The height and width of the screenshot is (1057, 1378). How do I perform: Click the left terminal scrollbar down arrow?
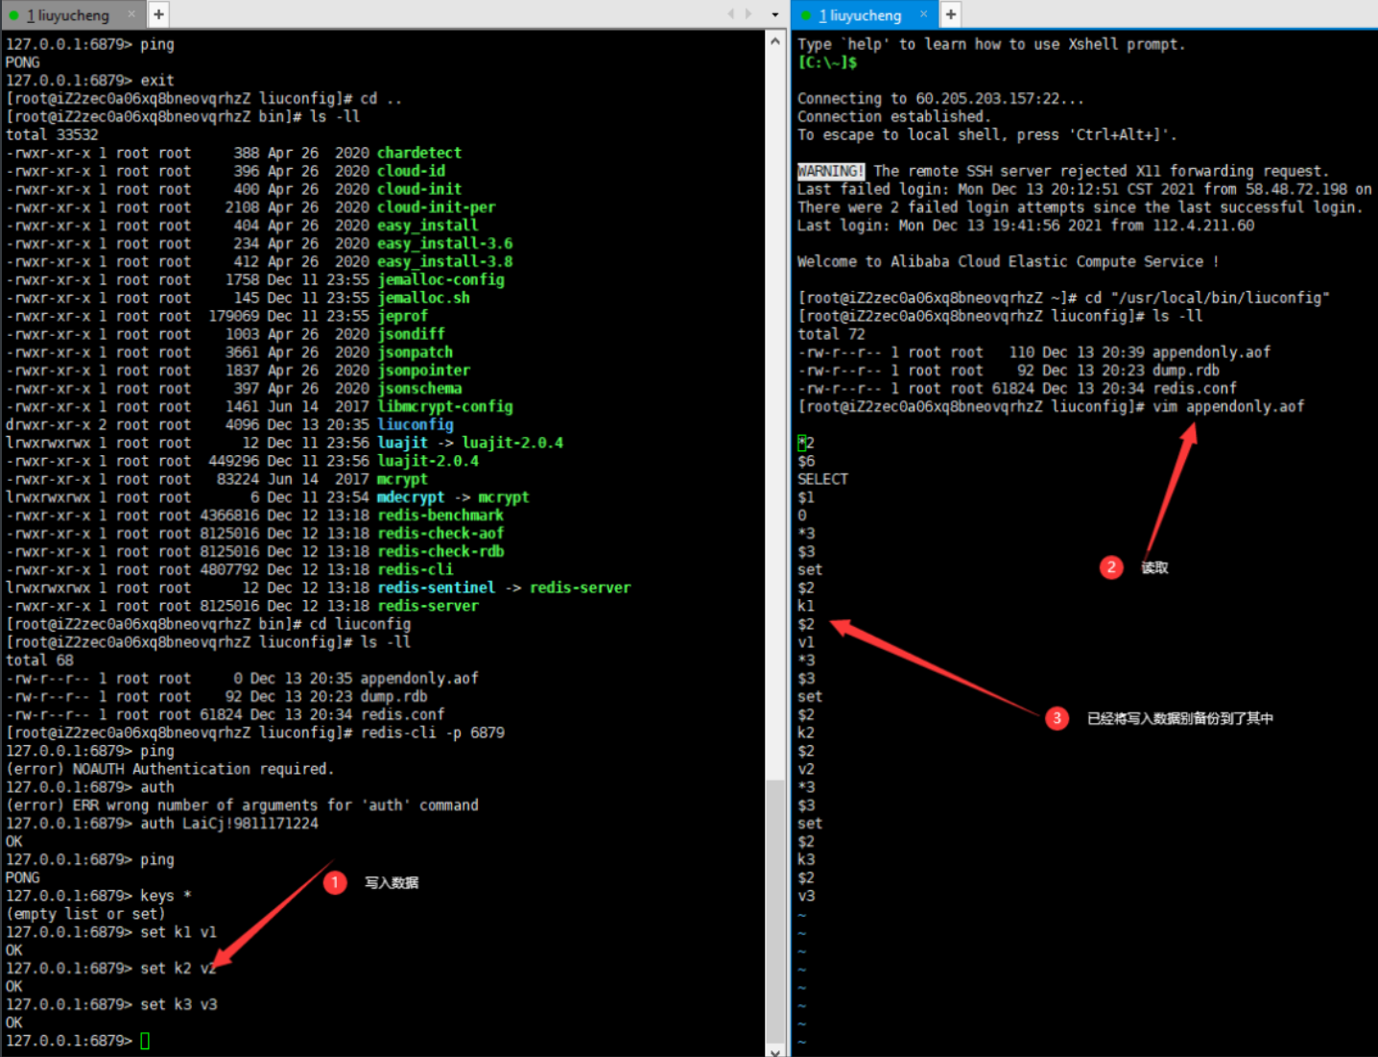coord(775,1050)
